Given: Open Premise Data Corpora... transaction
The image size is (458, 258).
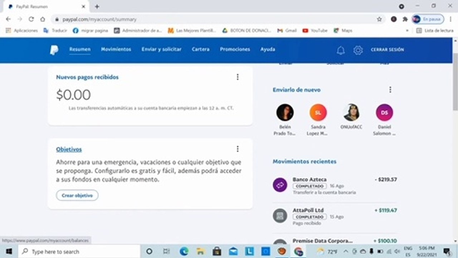Looking at the screenshot, I should click(335, 241).
